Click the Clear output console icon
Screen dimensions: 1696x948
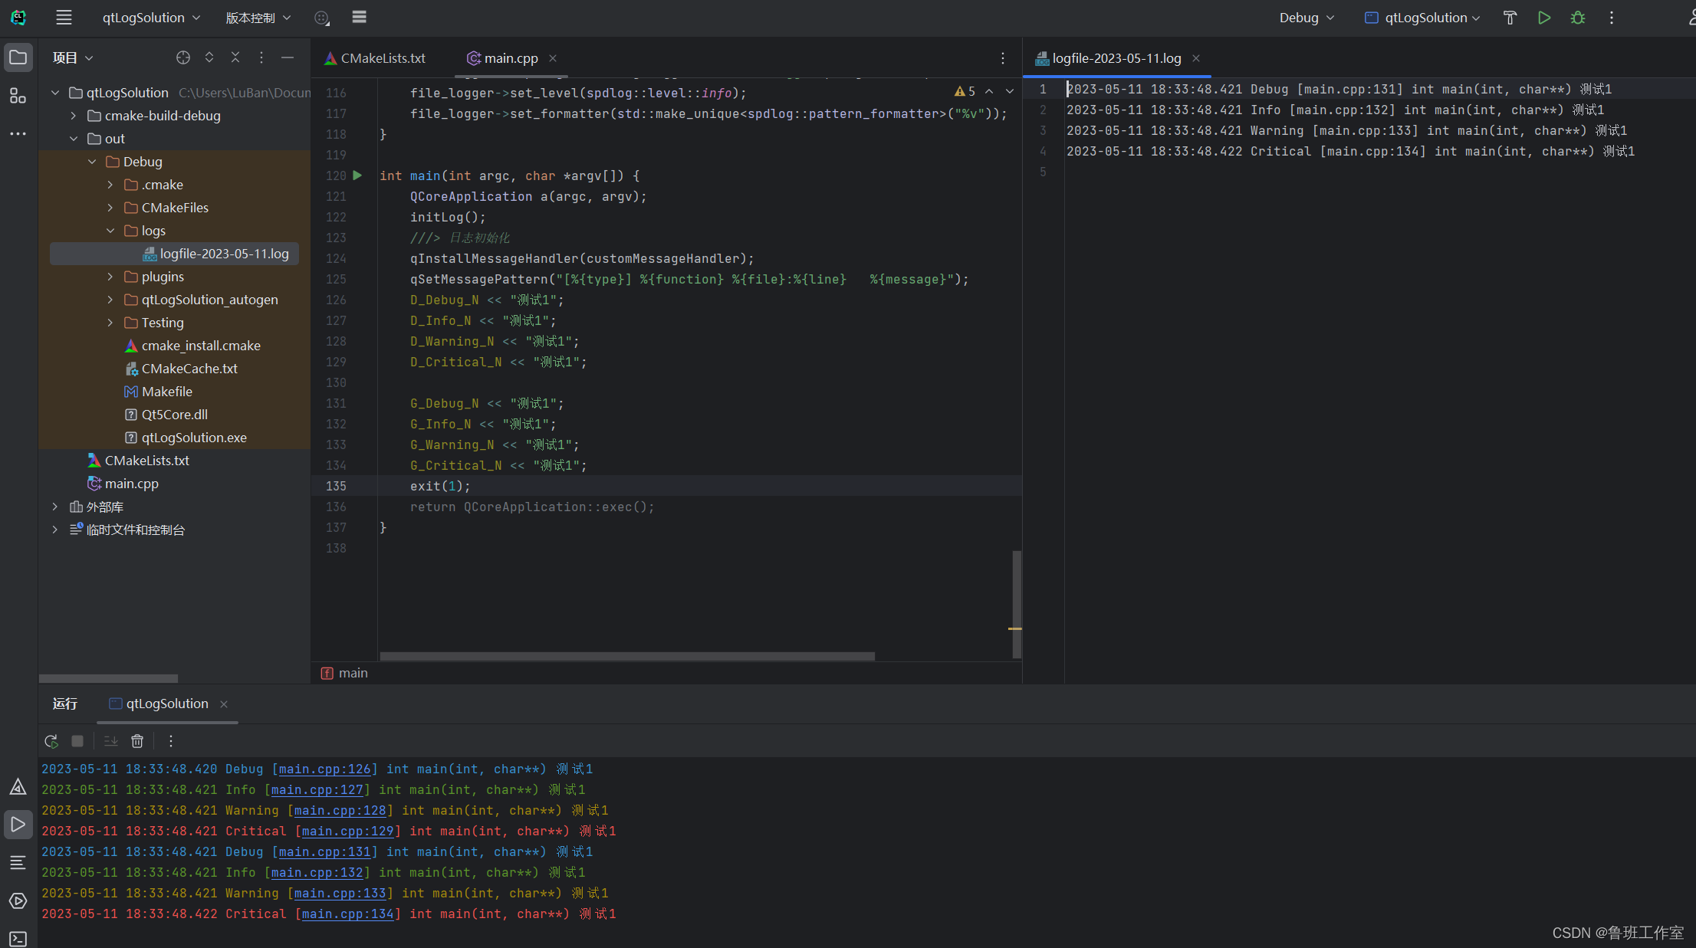(x=136, y=741)
